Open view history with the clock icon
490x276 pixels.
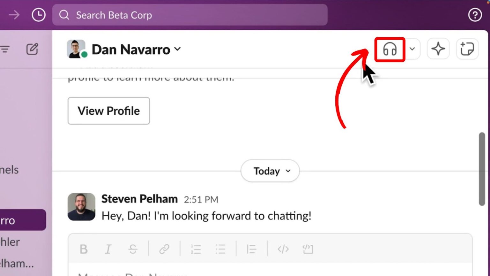click(x=38, y=15)
